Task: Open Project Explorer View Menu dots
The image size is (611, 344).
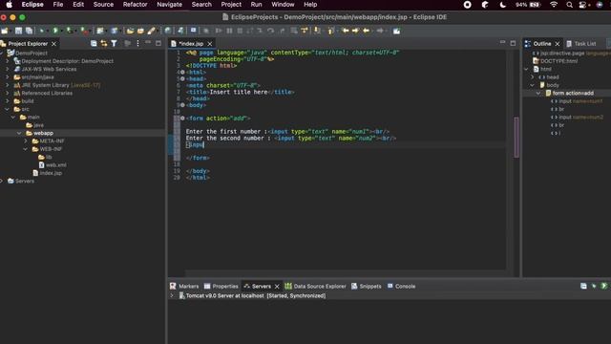Action: point(137,44)
